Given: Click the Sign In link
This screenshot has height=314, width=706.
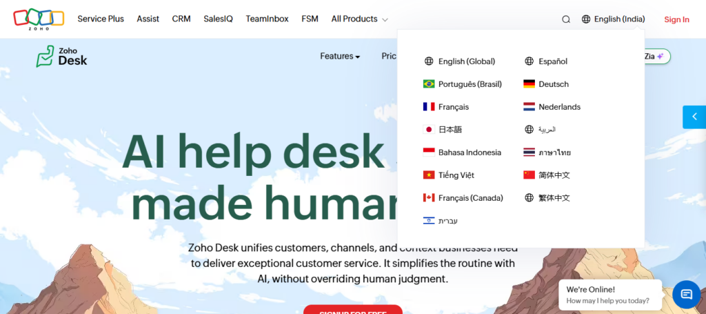Looking at the screenshot, I should pyautogui.click(x=677, y=19).
